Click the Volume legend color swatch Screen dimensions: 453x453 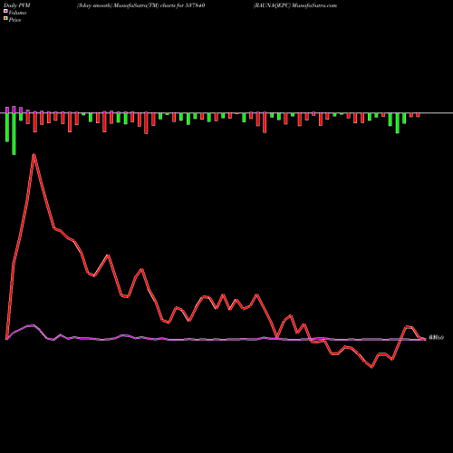click(5, 11)
